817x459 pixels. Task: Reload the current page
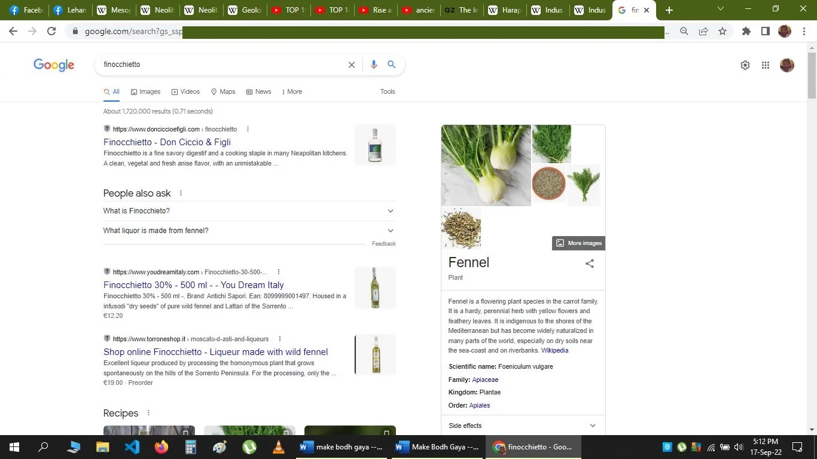[51, 32]
